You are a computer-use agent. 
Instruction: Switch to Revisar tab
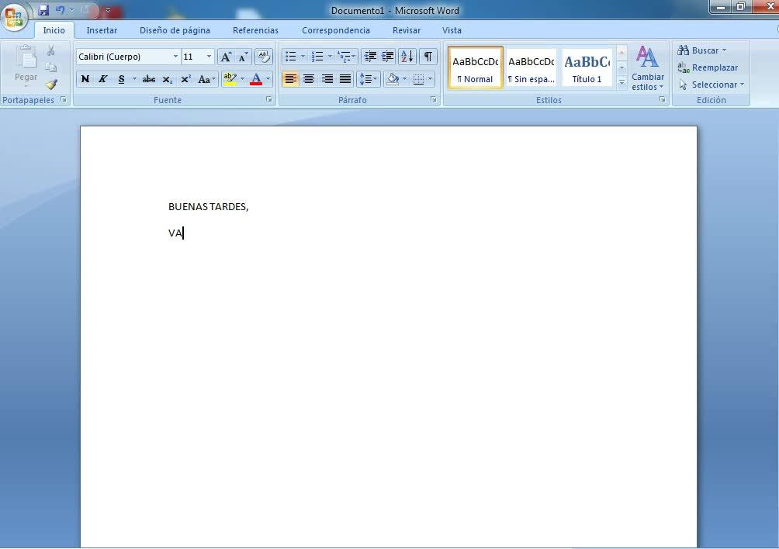[407, 30]
